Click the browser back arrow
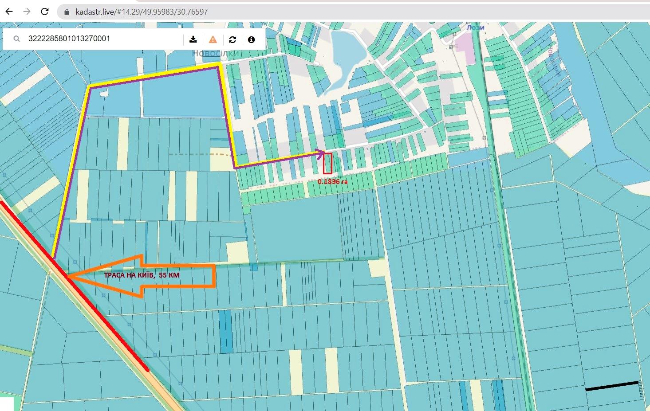The width and height of the screenshot is (650, 411). click(9, 12)
